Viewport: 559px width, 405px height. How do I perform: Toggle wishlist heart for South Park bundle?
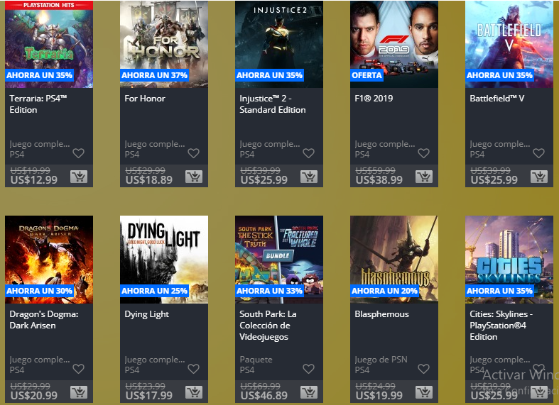pyautogui.click(x=309, y=369)
